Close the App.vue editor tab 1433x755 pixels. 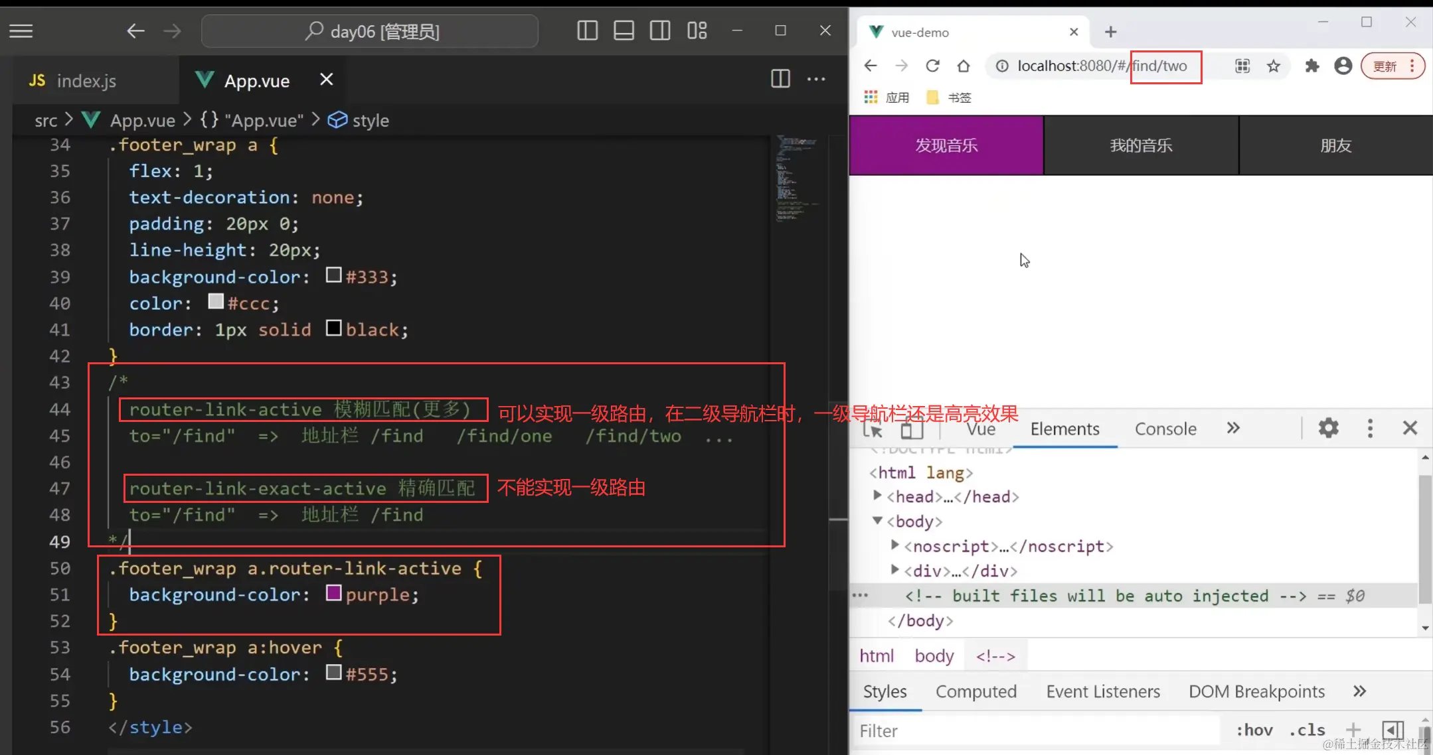pos(326,80)
